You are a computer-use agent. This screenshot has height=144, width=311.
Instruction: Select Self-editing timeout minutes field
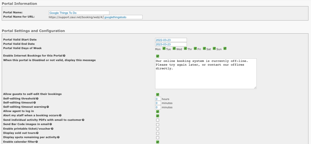click(158, 103)
